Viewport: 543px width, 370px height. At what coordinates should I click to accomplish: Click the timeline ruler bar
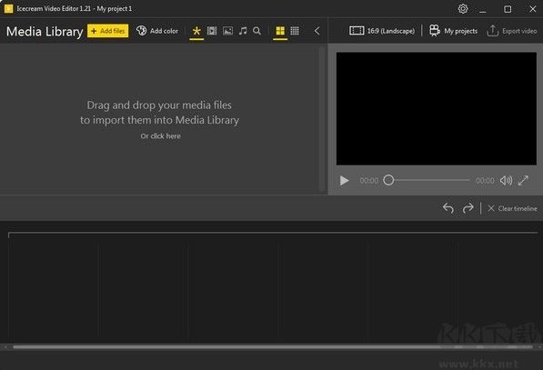coord(273,234)
